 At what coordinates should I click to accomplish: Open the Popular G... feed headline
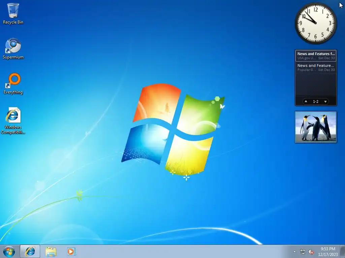pos(316,67)
